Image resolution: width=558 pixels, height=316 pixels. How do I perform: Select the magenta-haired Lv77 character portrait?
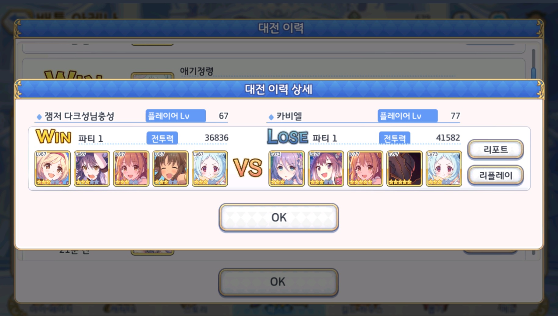pos(326,168)
